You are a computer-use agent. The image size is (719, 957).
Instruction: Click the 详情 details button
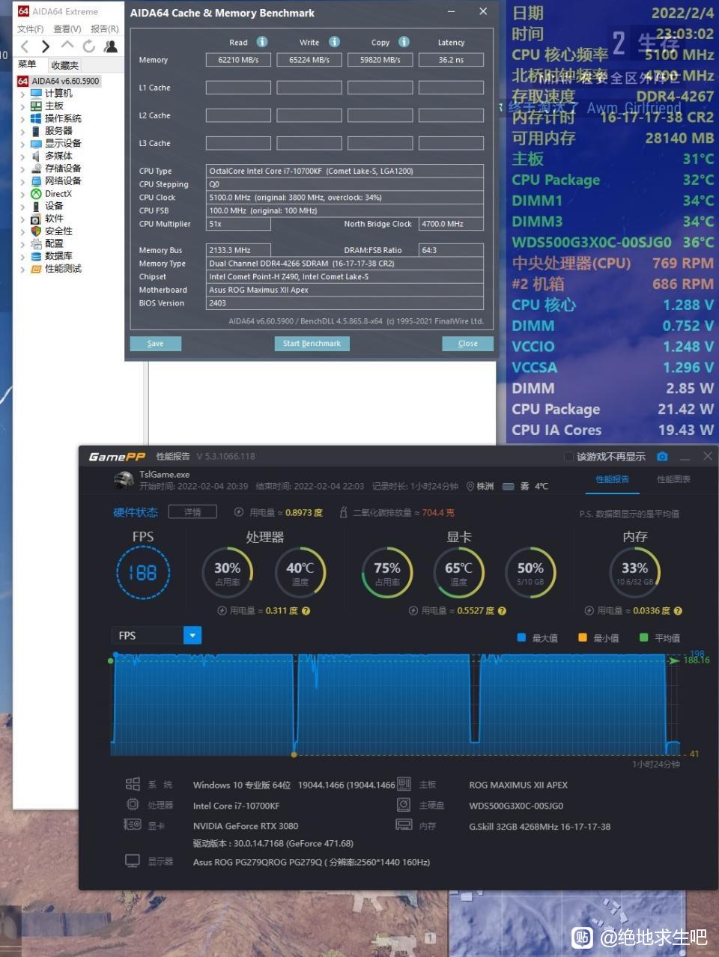click(x=192, y=512)
